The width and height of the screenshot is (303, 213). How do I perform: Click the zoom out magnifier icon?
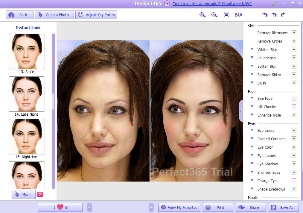point(214,15)
